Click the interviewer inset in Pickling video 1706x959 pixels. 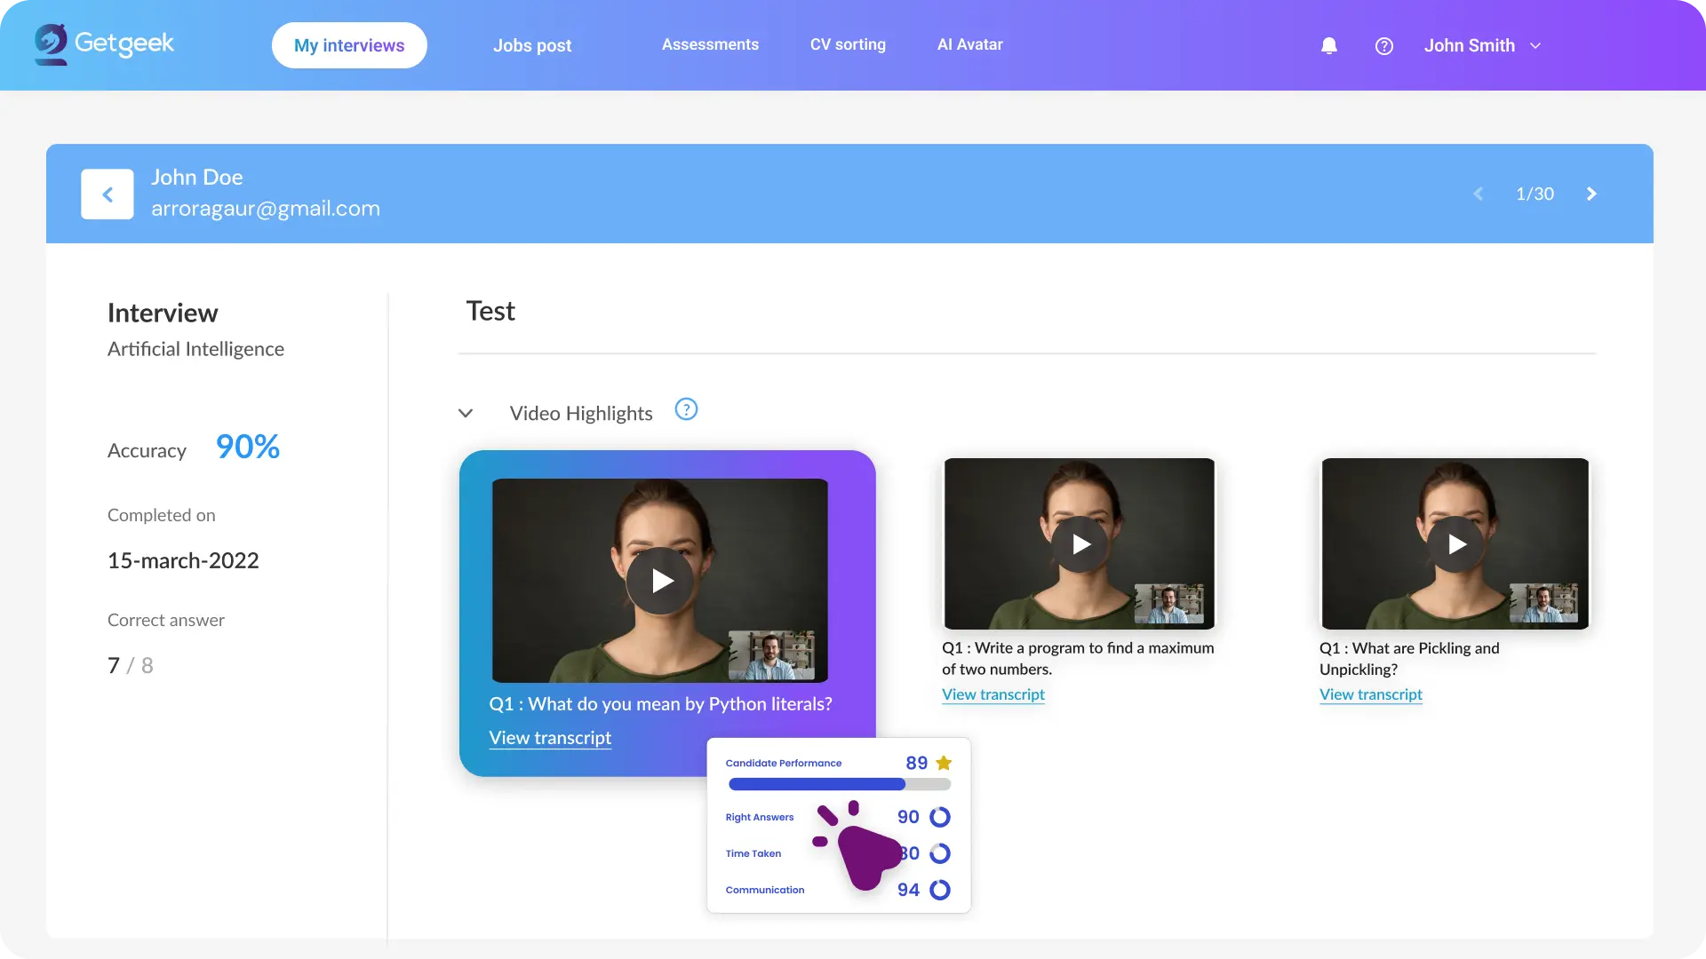tap(1544, 604)
